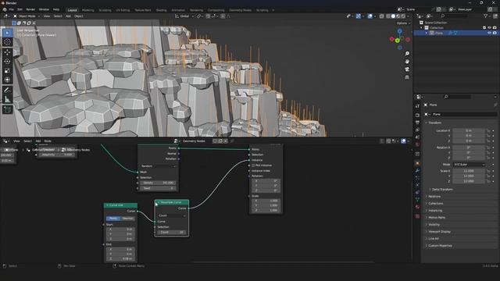Click the Blender logo menu icon

click(x=5, y=9)
